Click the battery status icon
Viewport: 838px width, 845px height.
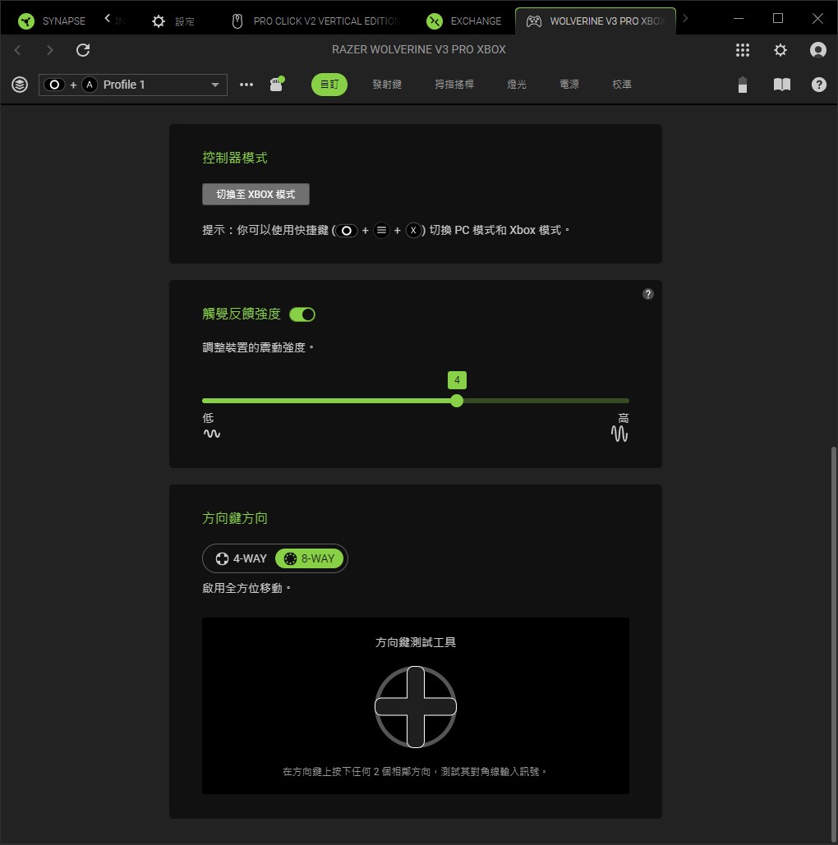(x=743, y=85)
